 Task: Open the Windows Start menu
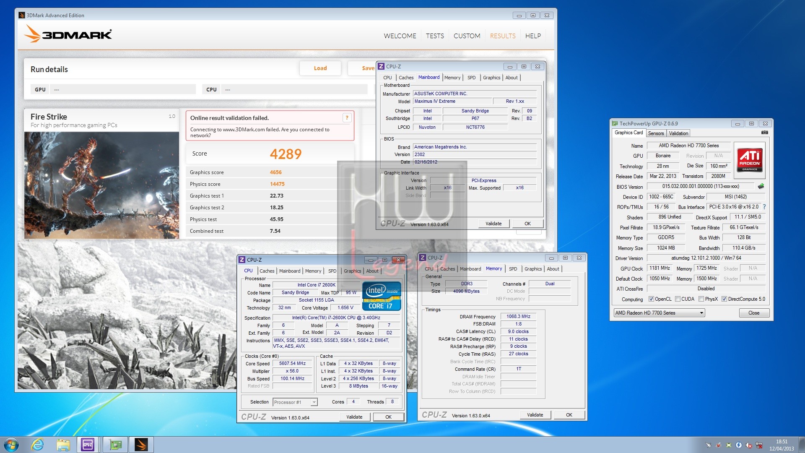pos(11,445)
